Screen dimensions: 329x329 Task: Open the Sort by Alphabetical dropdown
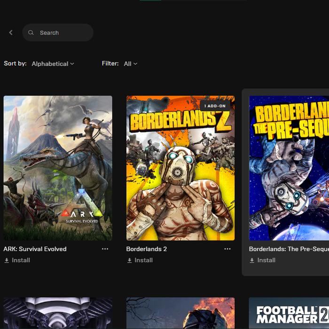coord(53,64)
